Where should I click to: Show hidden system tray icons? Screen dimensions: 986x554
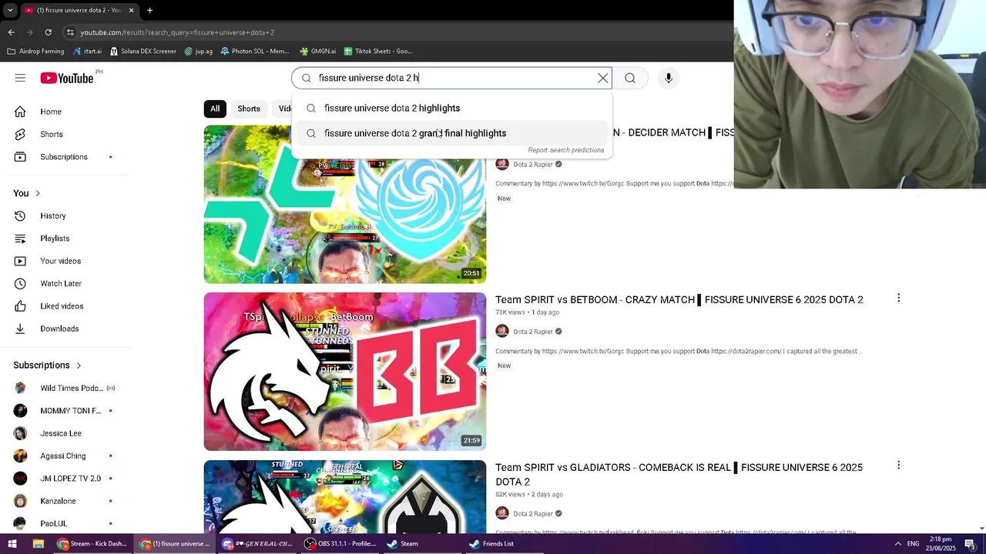tap(897, 543)
